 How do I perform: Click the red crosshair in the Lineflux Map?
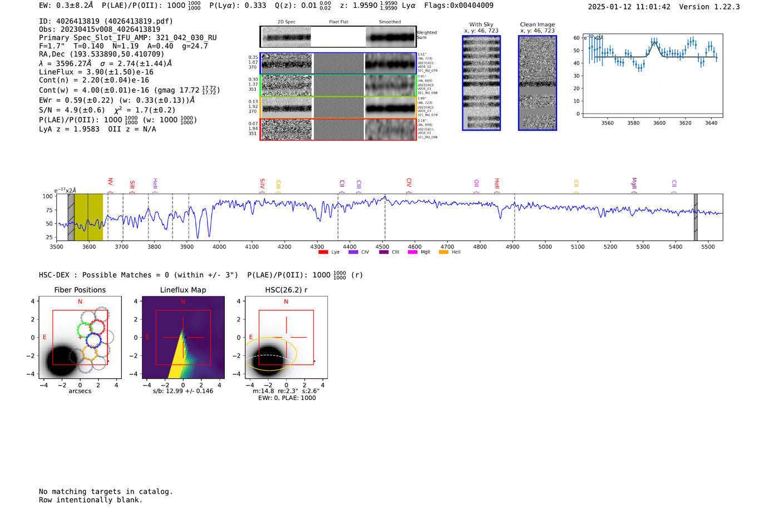pos(183,337)
